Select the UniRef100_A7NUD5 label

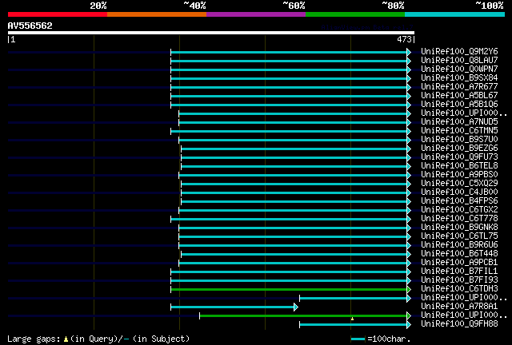(459, 121)
